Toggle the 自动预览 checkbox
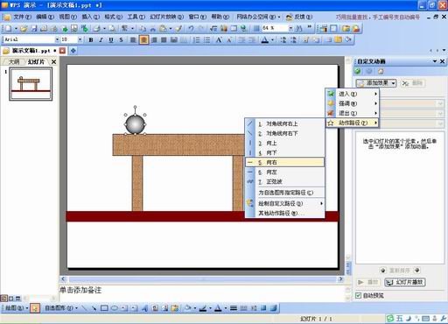448x324 pixels. (x=358, y=295)
